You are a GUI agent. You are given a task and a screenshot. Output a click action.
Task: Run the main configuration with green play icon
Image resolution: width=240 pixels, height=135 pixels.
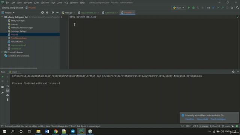point(189,7)
